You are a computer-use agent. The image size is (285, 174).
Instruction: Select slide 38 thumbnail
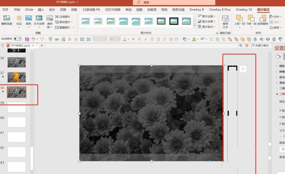(17, 92)
